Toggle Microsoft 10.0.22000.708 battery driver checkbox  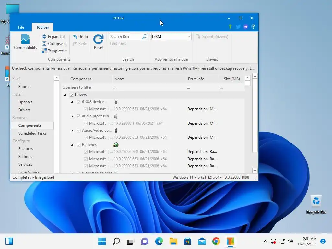[x=86, y=152]
